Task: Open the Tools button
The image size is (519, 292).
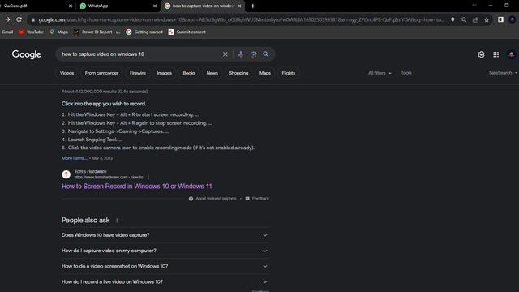Action: click(x=406, y=73)
